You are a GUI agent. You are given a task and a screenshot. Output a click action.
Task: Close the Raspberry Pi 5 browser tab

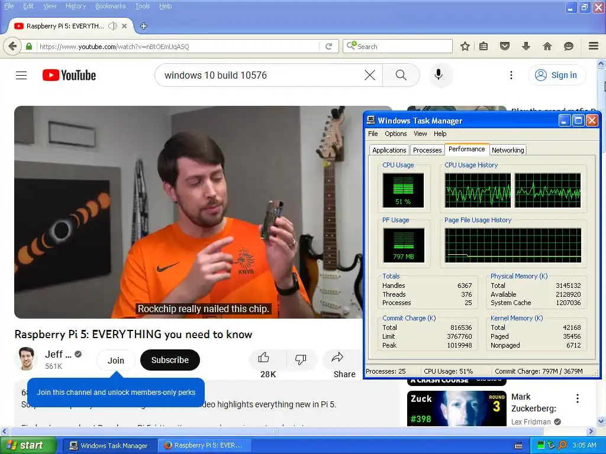click(x=124, y=26)
